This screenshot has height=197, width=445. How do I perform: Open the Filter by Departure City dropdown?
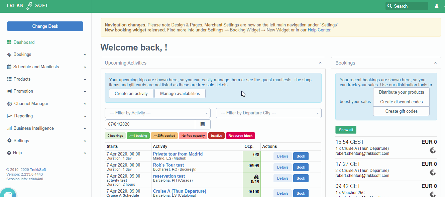click(x=268, y=113)
